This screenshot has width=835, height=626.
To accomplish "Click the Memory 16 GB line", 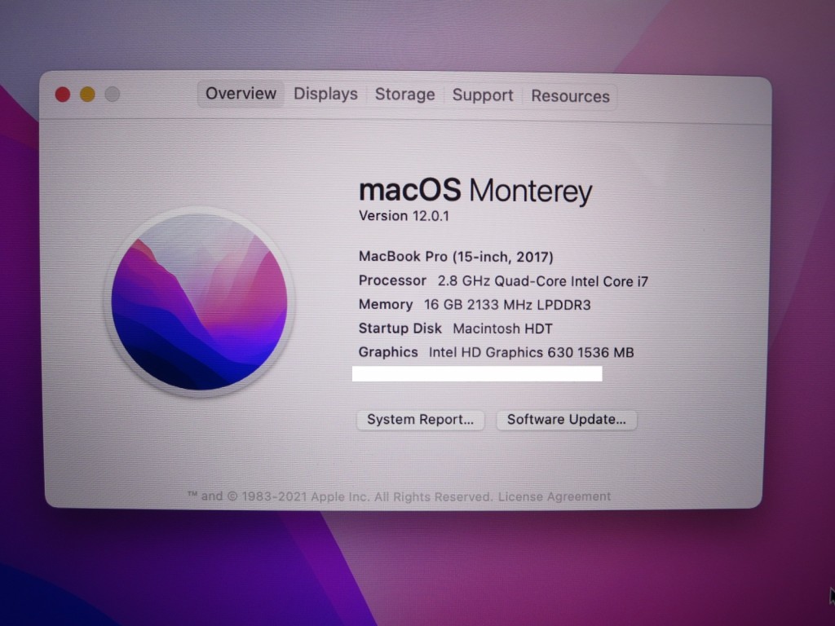I will (x=475, y=305).
